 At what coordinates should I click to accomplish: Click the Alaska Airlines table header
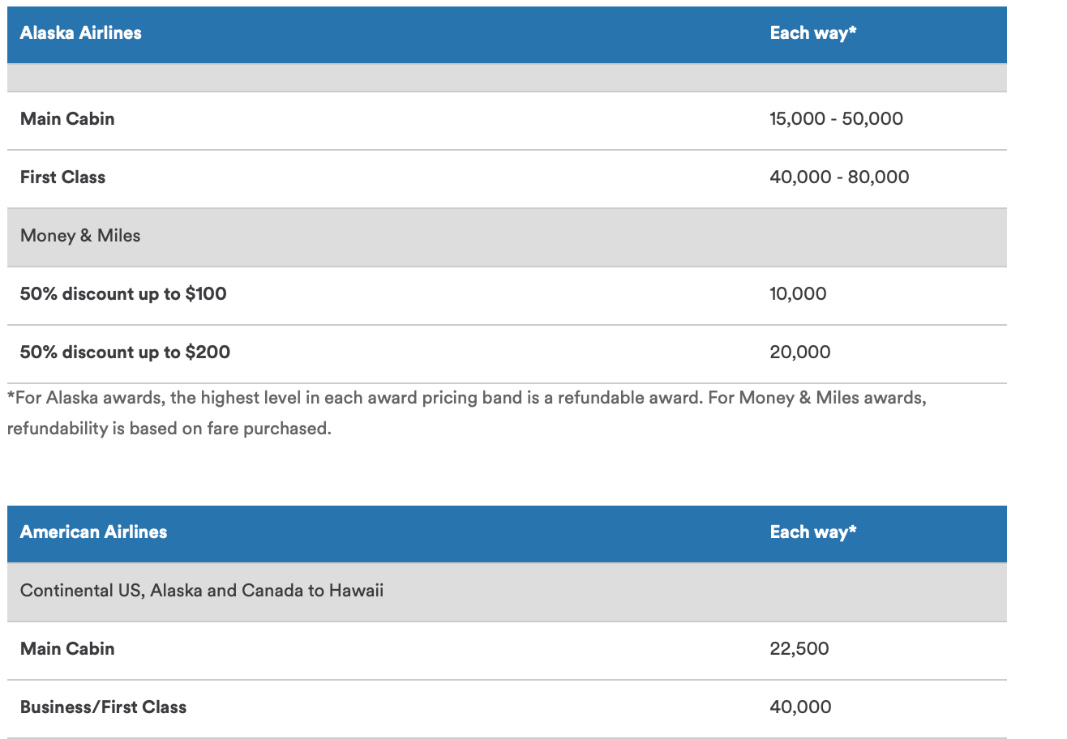click(81, 33)
